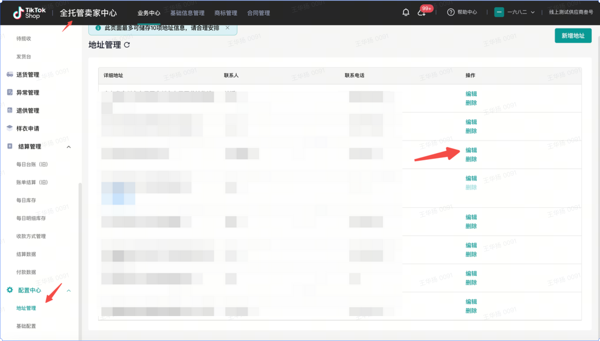This screenshot has height=341, width=600.
Task: Click 编辑 for the fifth address row
Action: (x=471, y=217)
